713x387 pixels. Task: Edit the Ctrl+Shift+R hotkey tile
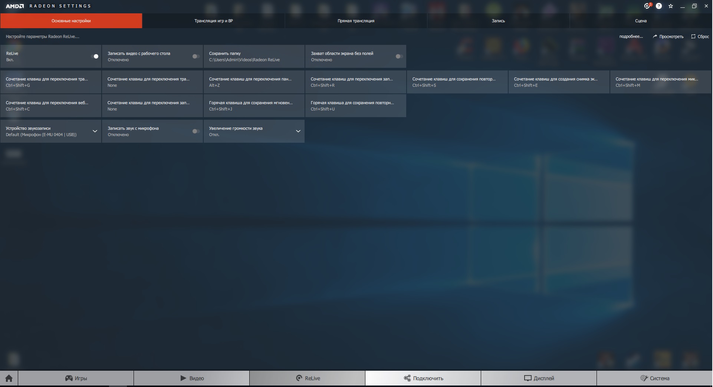pos(356,82)
